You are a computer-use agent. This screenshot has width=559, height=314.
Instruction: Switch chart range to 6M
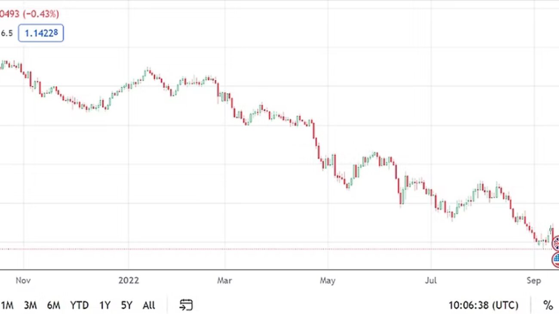pyautogui.click(x=53, y=305)
